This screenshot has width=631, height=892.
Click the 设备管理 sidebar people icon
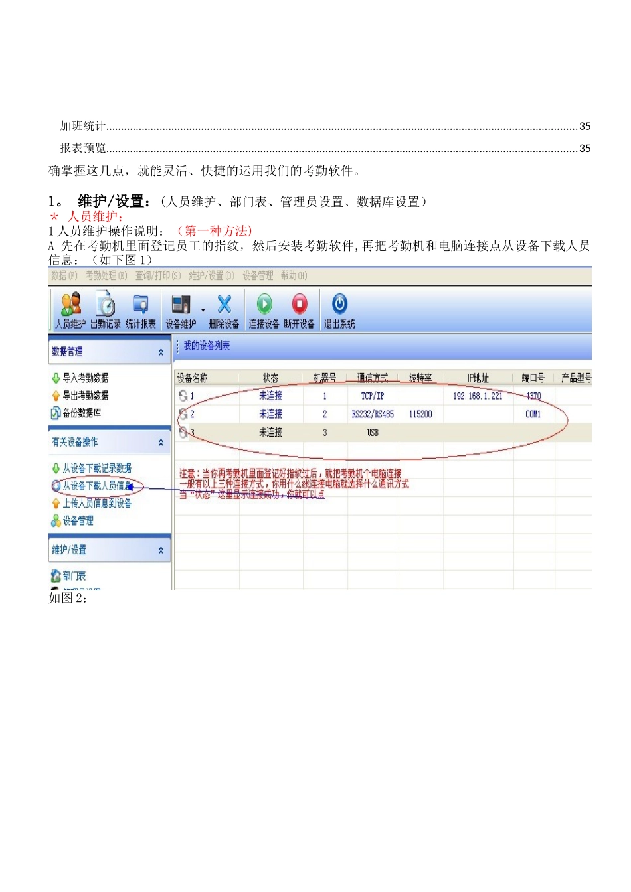point(56,521)
